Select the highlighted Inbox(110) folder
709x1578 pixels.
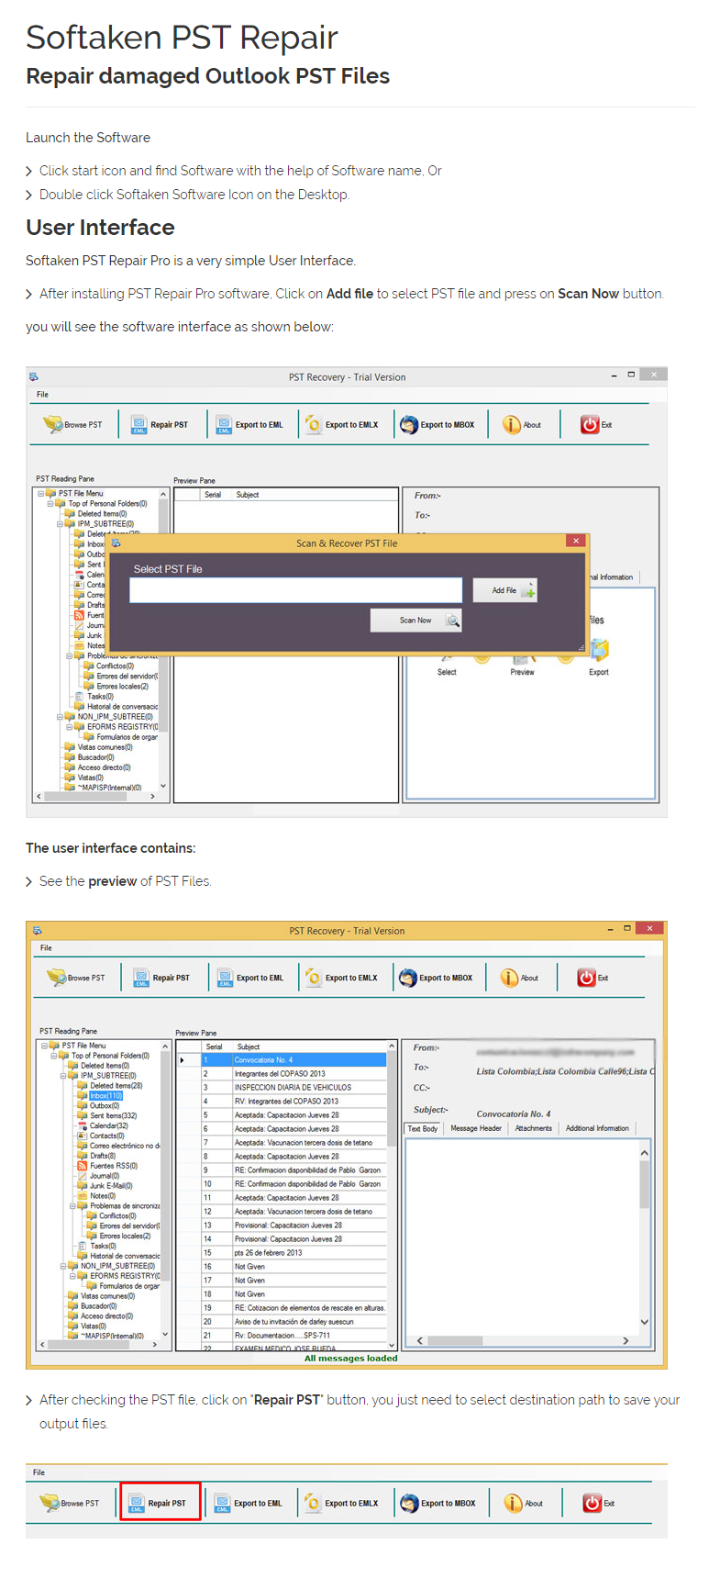tap(105, 1096)
